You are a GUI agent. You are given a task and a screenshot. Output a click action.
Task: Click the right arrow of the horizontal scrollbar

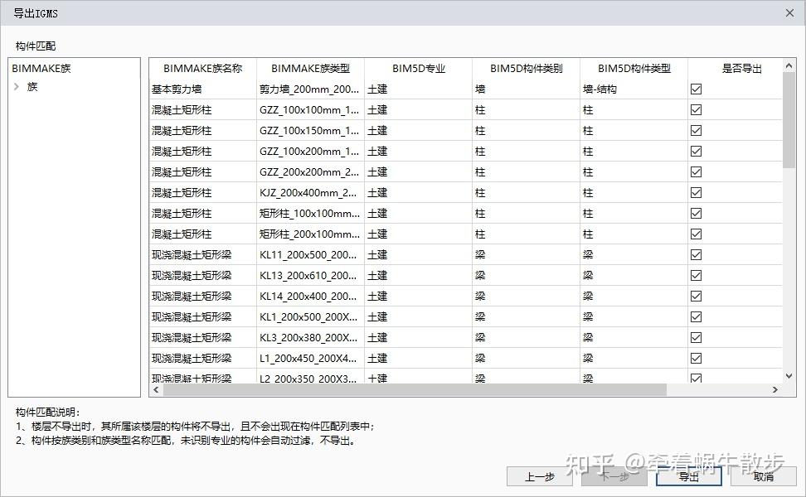(774, 389)
